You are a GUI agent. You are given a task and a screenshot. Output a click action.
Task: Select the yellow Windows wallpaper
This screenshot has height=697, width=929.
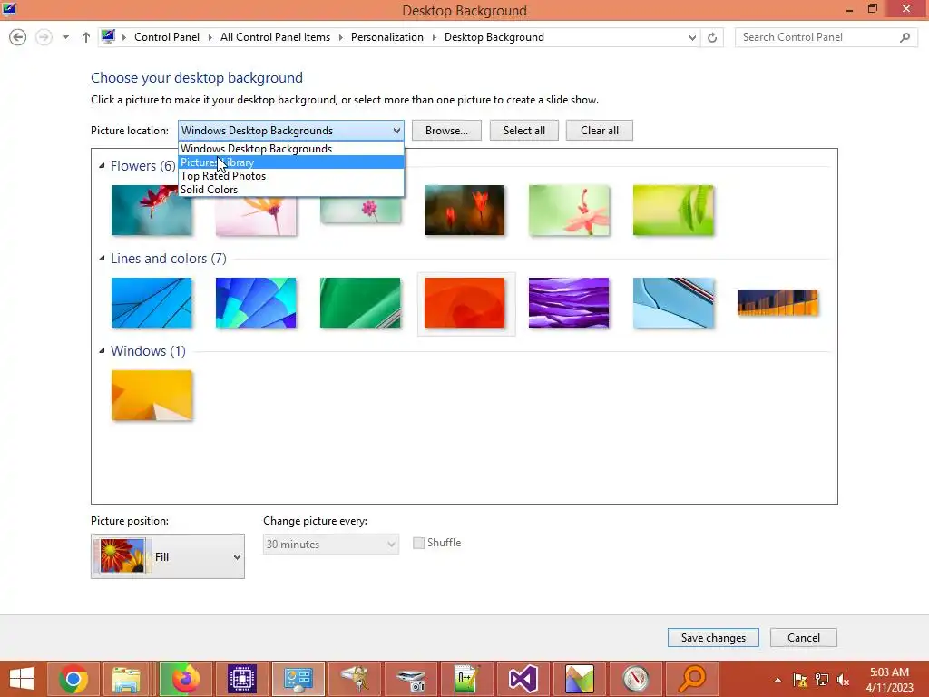coord(152,396)
